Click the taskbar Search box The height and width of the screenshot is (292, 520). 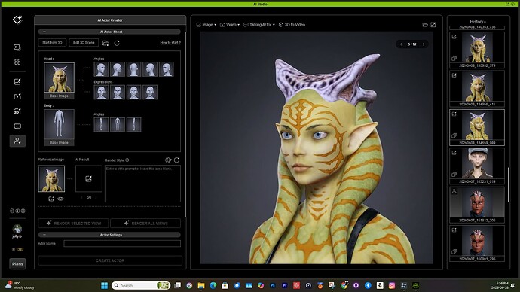tap(141, 285)
